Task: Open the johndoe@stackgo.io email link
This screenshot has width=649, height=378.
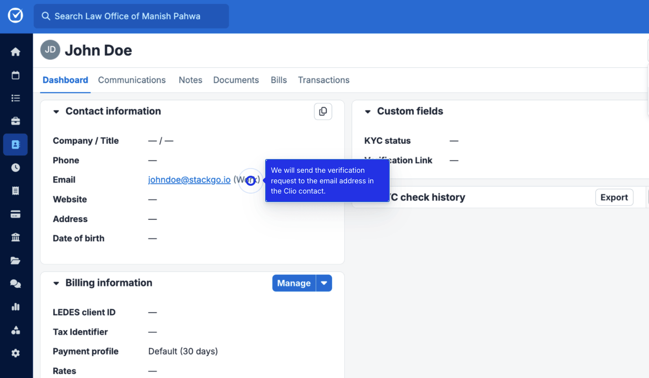Action: pyautogui.click(x=189, y=180)
